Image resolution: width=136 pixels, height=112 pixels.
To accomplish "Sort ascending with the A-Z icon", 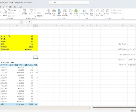I will click(x=20, y=11).
